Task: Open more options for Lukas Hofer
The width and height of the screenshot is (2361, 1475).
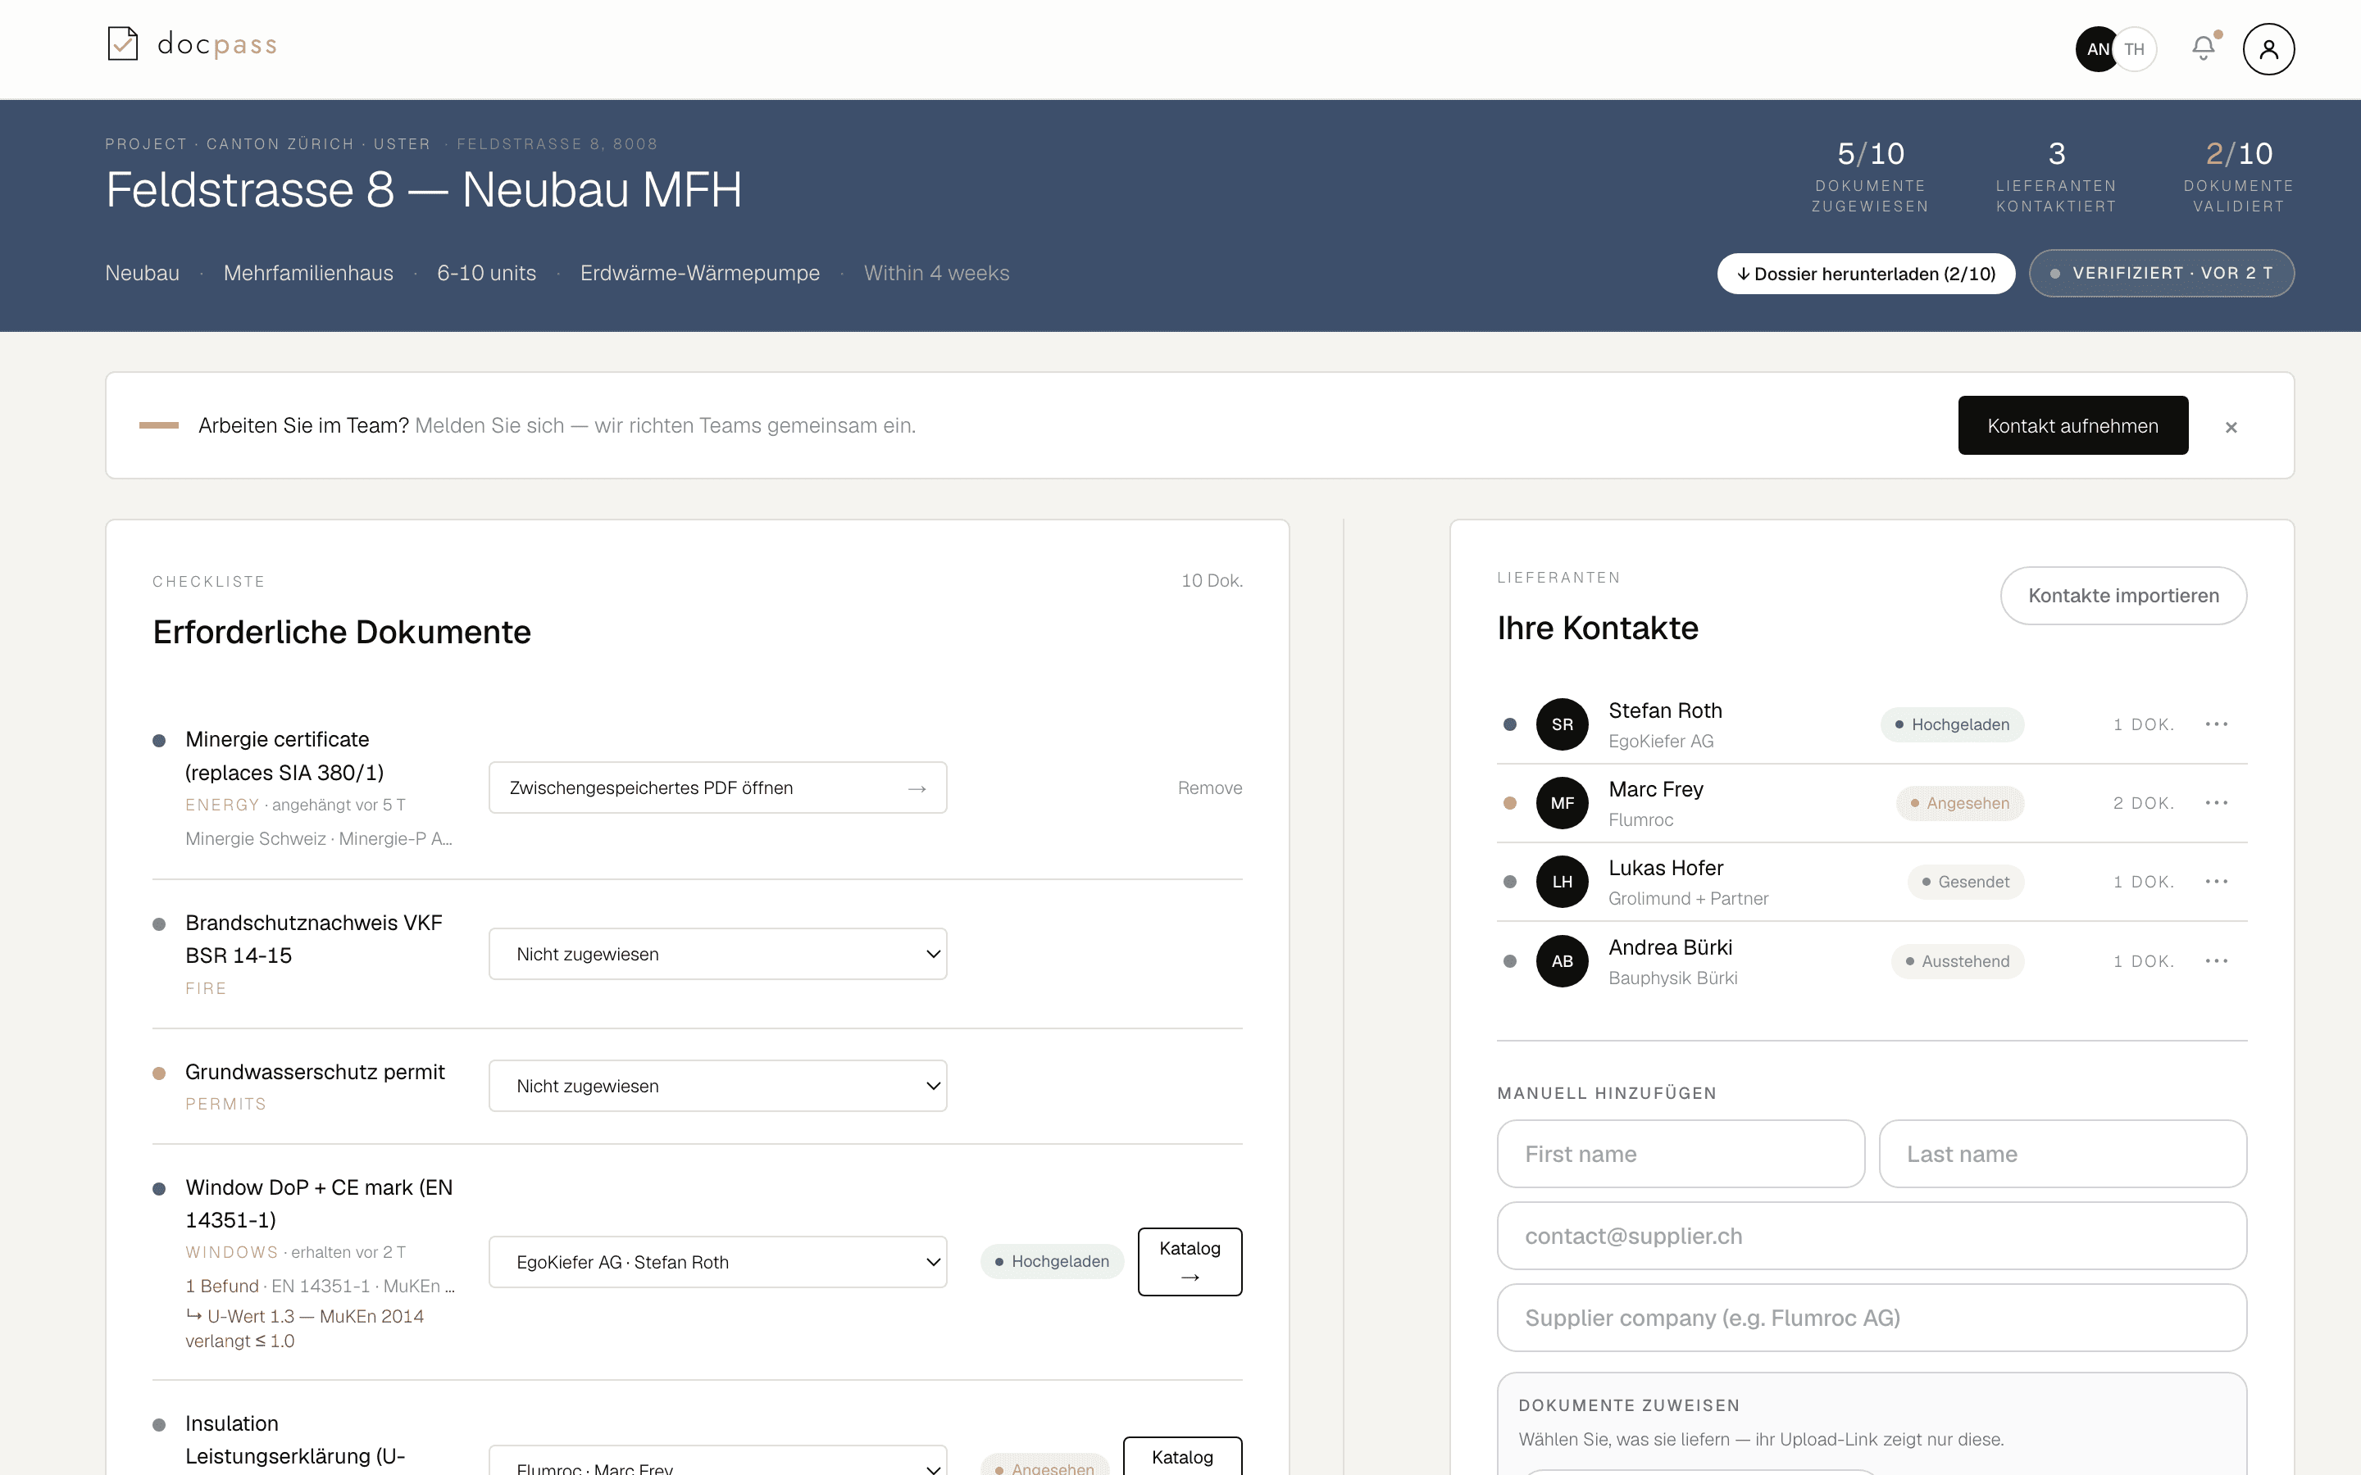Action: click(2216, 882)
